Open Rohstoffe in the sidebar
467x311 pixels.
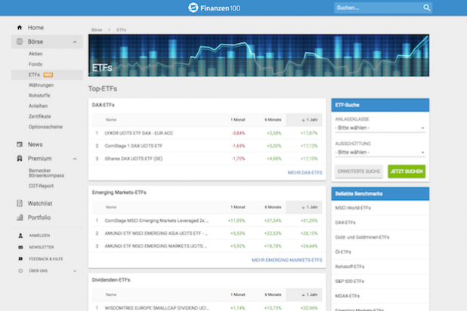39,96
